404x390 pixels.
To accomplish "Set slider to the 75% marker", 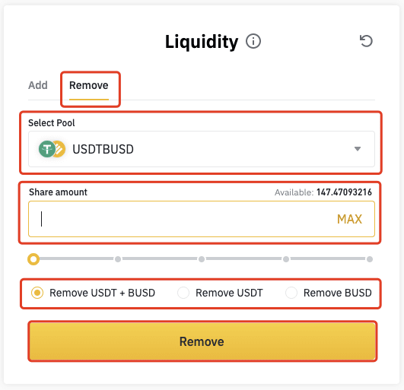I will (x=286, y=259).
